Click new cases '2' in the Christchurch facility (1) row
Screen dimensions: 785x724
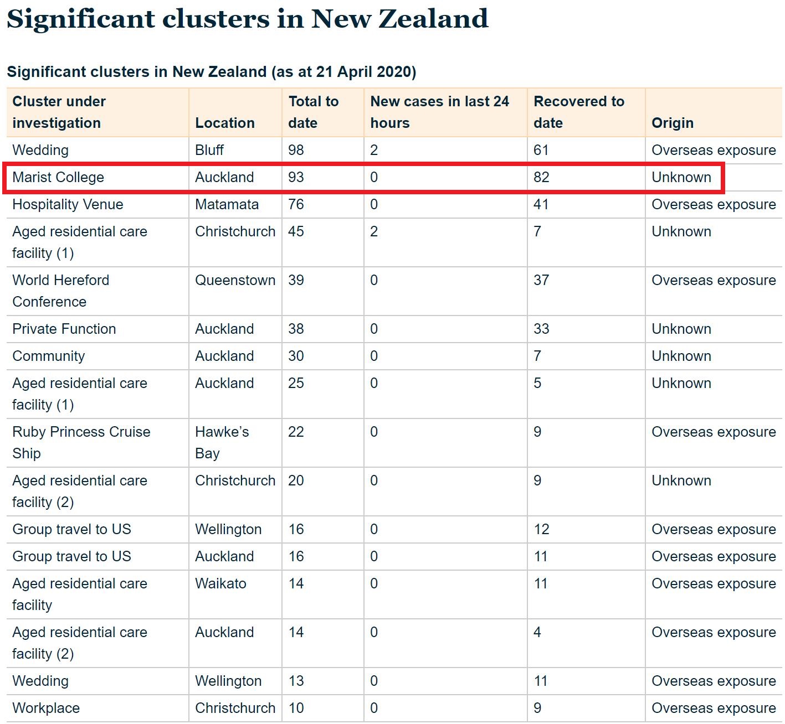pyautogui.click(x=374, y=231)
